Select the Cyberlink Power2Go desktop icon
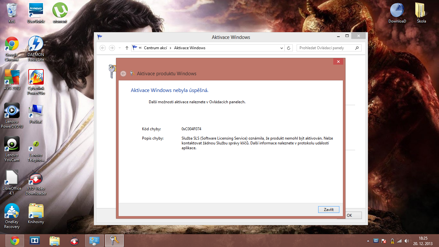Viewport: 439px width, 247px height. point(36,82)
